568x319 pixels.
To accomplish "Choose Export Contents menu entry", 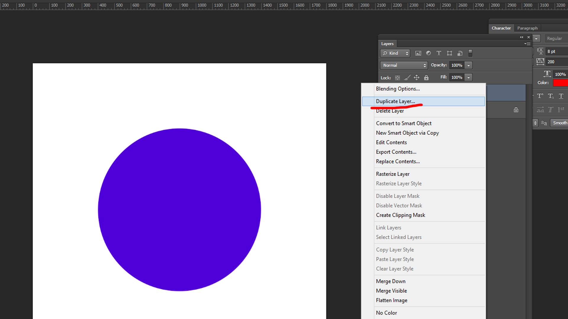I will 423,152.
